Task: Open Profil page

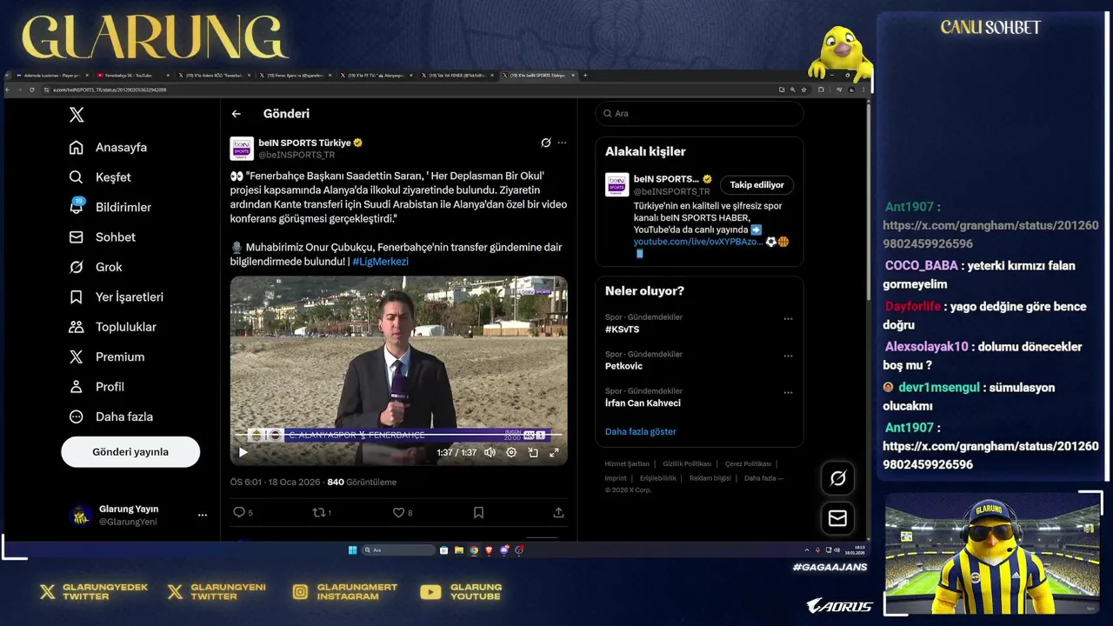Action: pos(97,387)
